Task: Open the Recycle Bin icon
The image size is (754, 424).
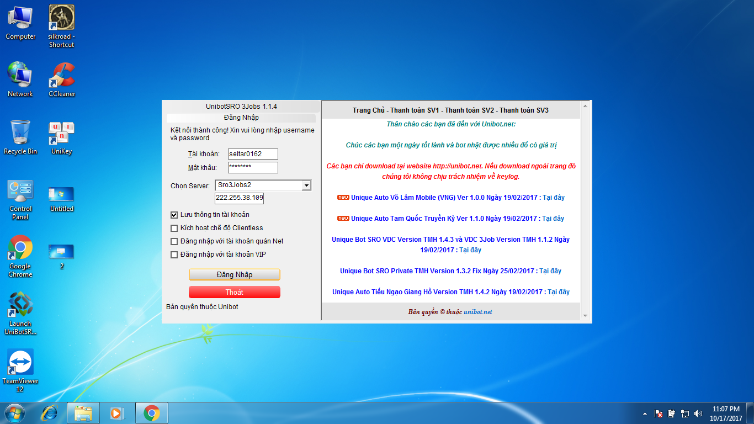Action: click(x=20, y=137)
